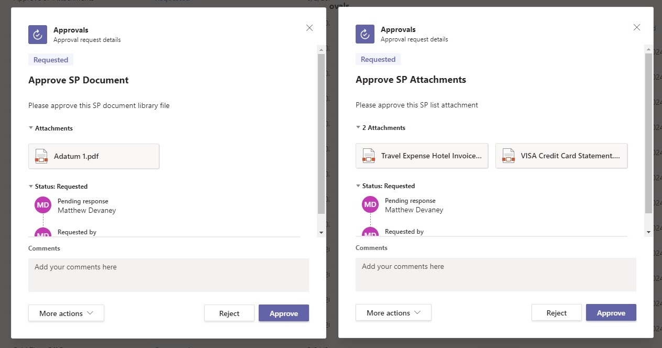Screen dimensions: 662x348
Task: Reject the SP Attachments request
Action: [556, 312]
